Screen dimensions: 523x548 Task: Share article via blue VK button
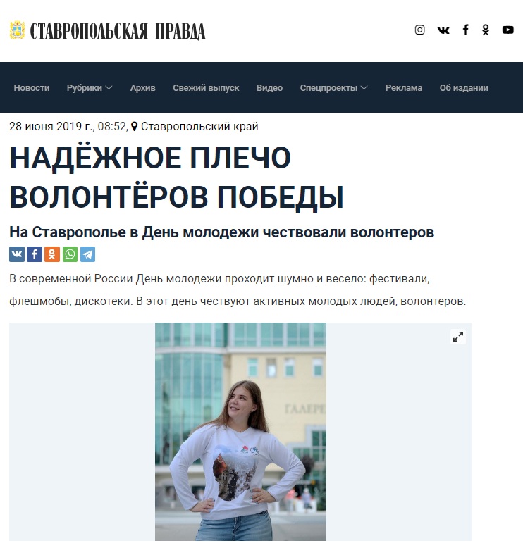click(17, 254)
